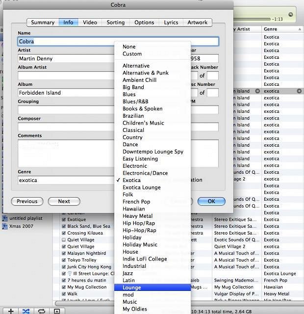Screen dimensions: 304x314
Task: Pick None at top of genre list
Action: (129, 47)
